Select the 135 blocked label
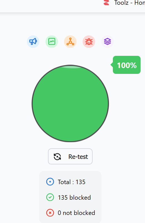145x223 pixels. [74, 197]
